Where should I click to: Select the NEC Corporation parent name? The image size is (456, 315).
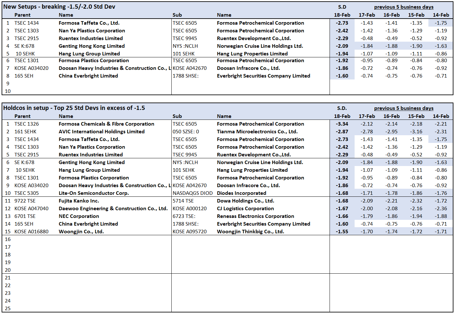pos(79,216)
